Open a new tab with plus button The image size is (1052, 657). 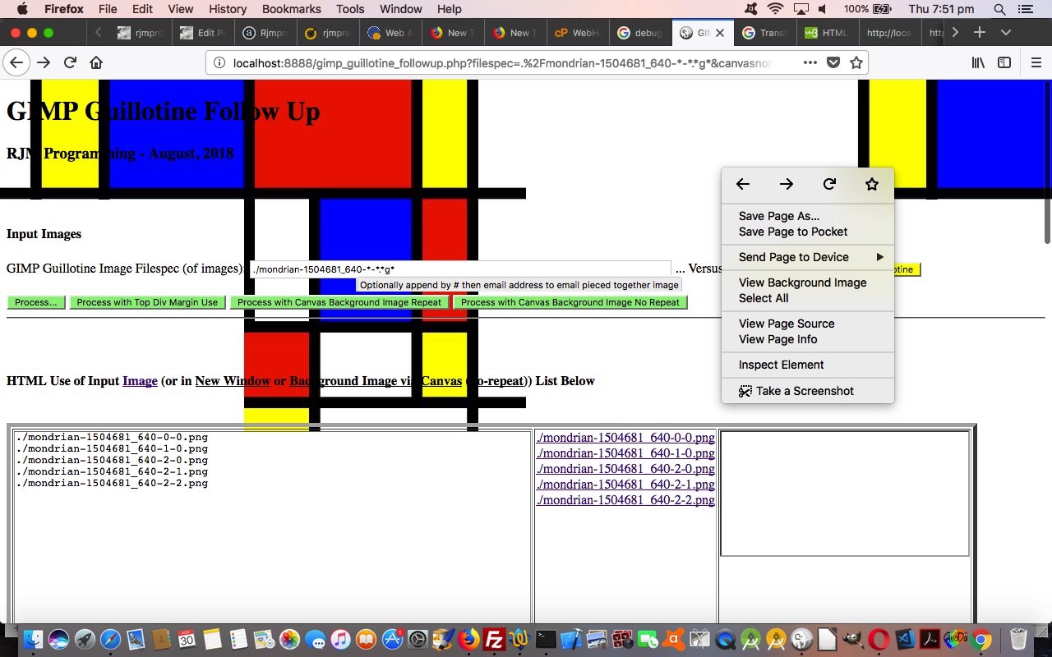(979, 33)
